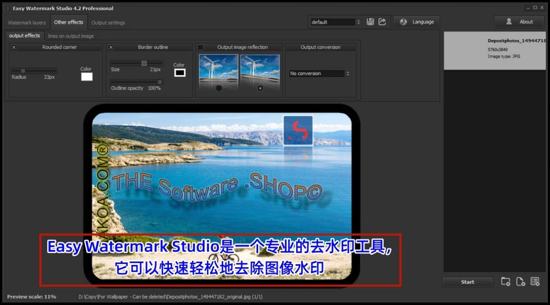Click the second windmill reflection preview thumbnail
Viewport: 550px width, 305px height.
coord(260,69)
